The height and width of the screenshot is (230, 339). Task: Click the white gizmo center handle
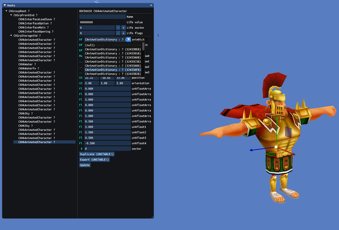point(276,147)
